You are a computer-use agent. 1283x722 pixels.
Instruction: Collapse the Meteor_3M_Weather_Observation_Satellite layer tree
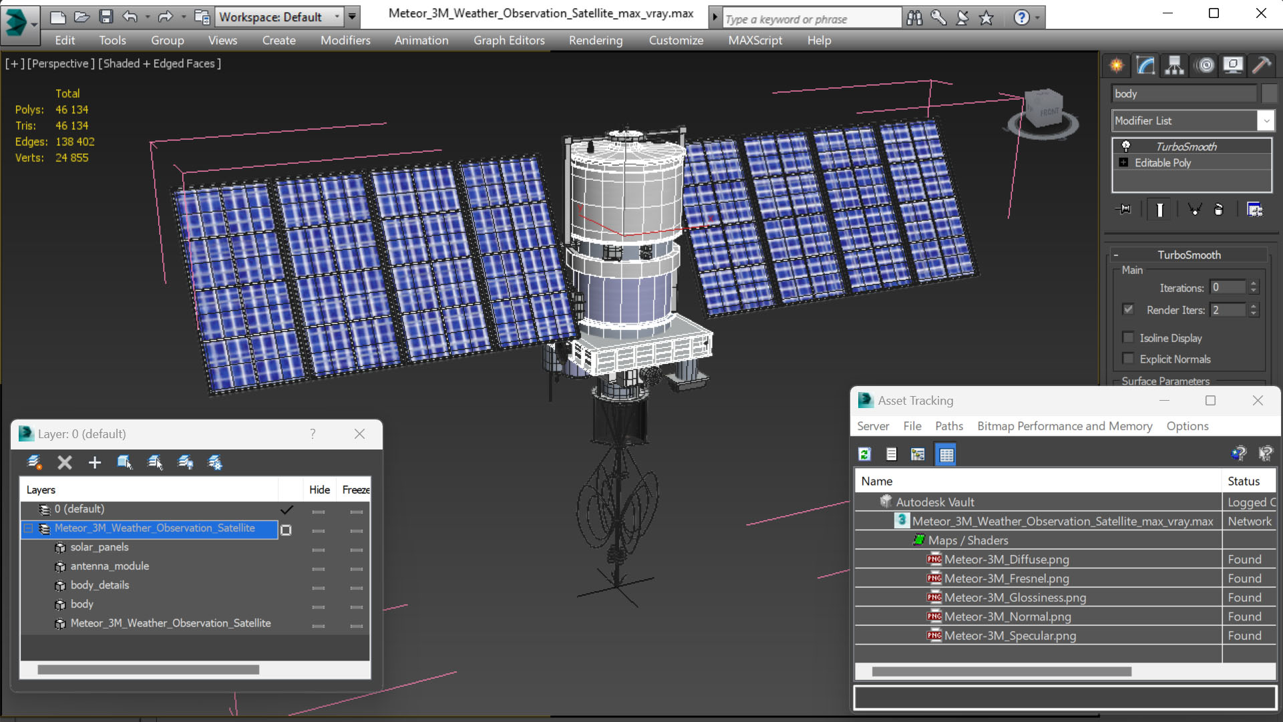tap(28, 528)
